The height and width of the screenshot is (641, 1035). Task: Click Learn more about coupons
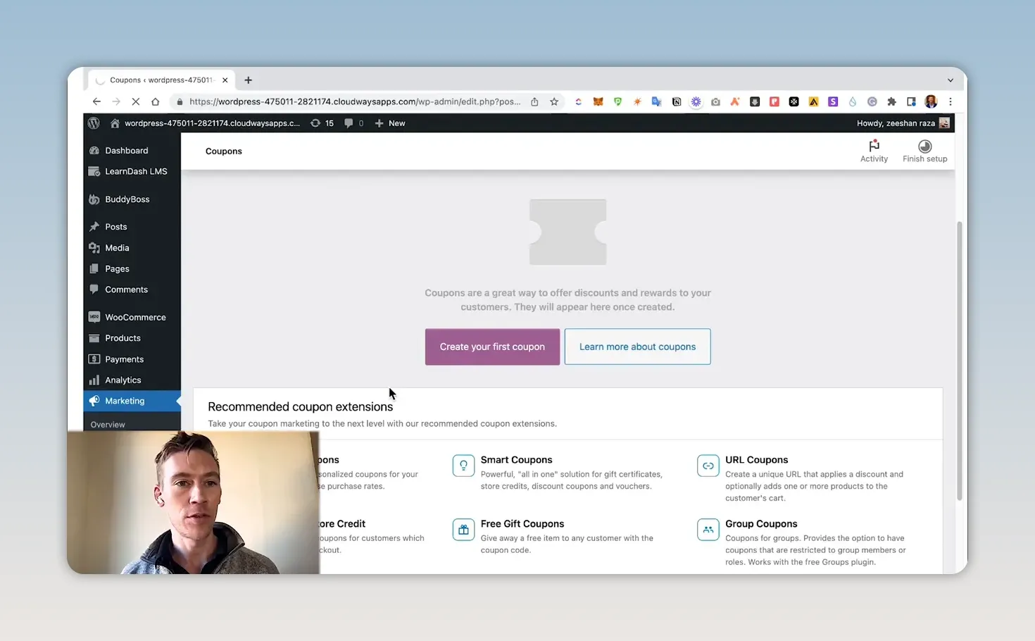(637, 347)
